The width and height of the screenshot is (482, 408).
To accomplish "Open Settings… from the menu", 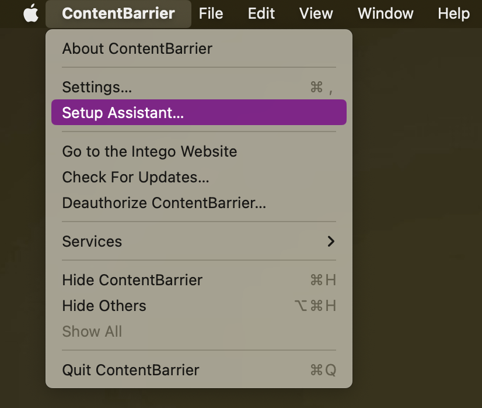I will [x=199, y=87].
